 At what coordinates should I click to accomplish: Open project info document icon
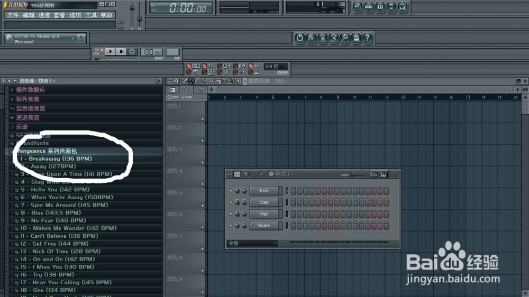coord(356,38)
